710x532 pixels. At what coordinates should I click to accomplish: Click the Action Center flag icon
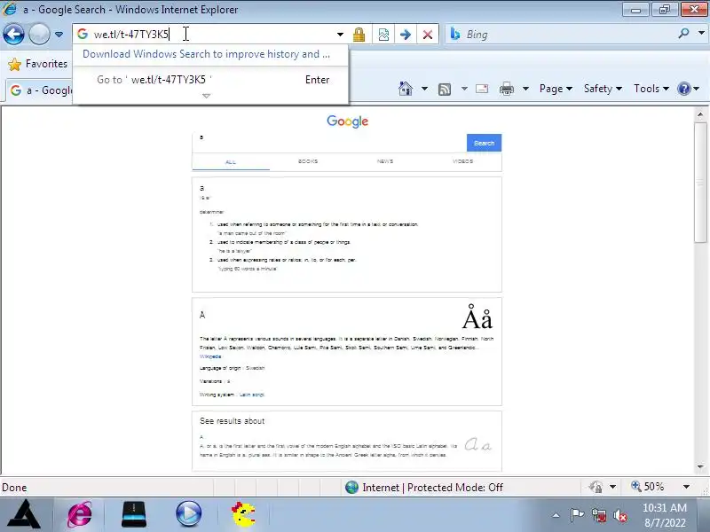coord(578,515)
